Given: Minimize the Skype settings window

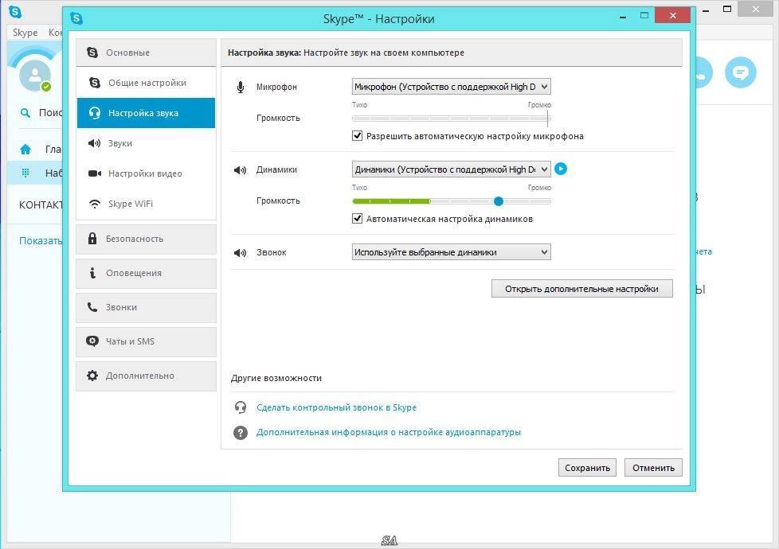Looking at the screenshot, I should tap(623, 17).
